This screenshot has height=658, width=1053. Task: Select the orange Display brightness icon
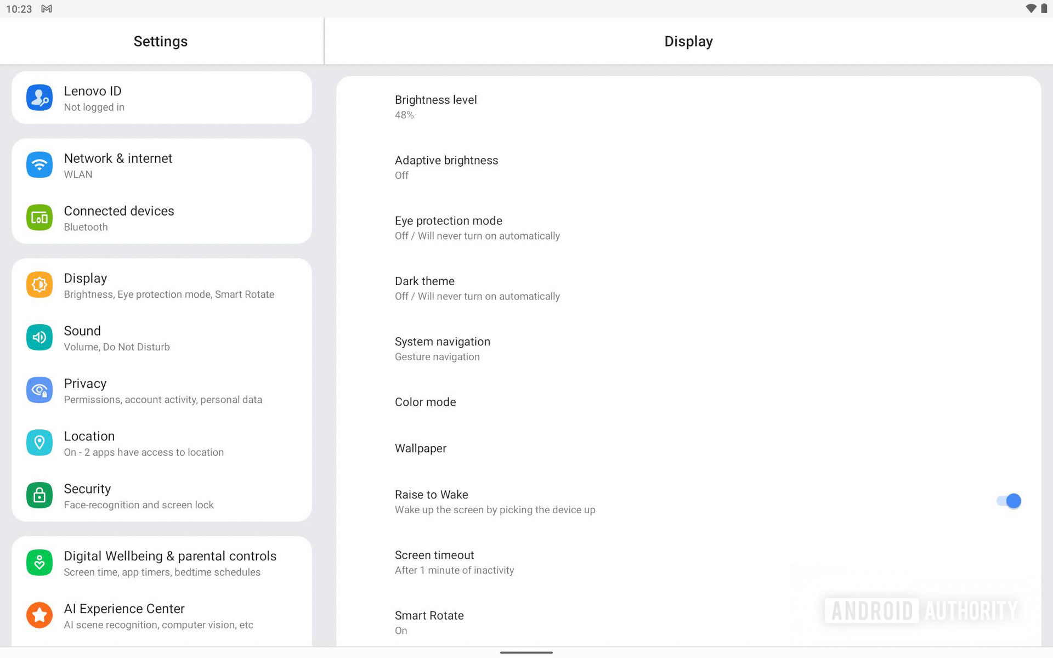point(39,285)
